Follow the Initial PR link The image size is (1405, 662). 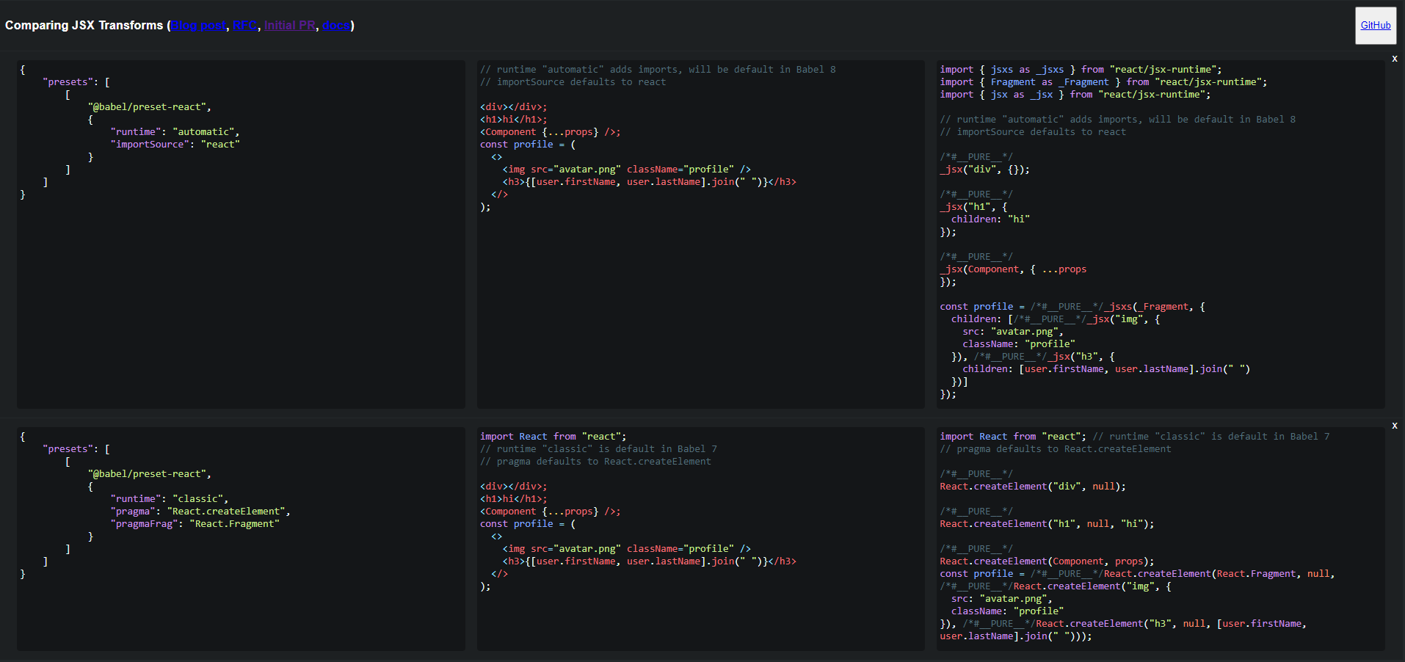coord(289,25)
